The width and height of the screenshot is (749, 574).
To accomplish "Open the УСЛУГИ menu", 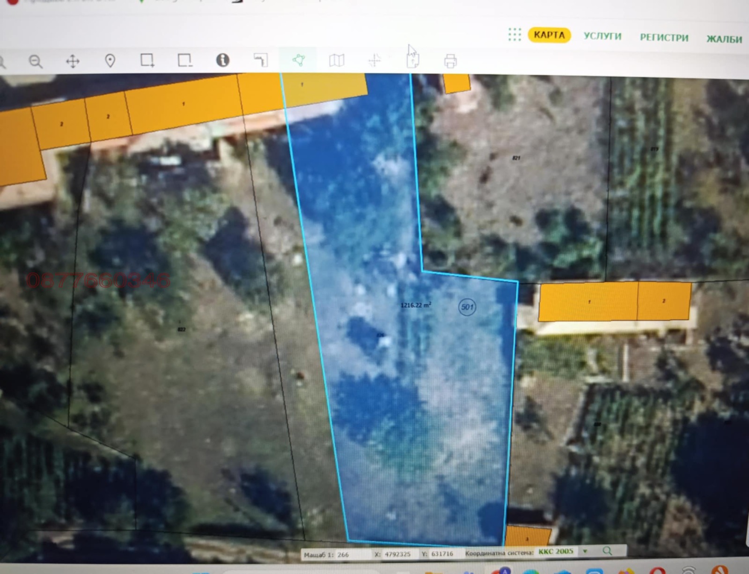I will 602,36.
